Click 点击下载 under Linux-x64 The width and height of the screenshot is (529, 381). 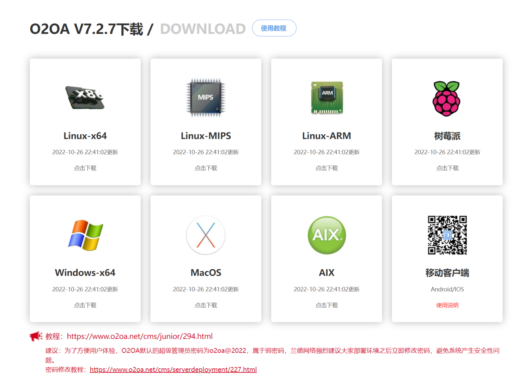click(85, 168)
